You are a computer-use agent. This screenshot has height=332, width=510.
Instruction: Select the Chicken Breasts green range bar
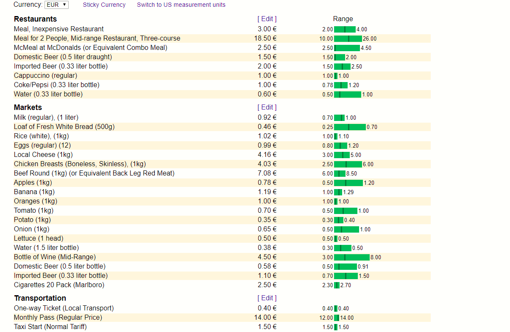click(x=348, y=164)
